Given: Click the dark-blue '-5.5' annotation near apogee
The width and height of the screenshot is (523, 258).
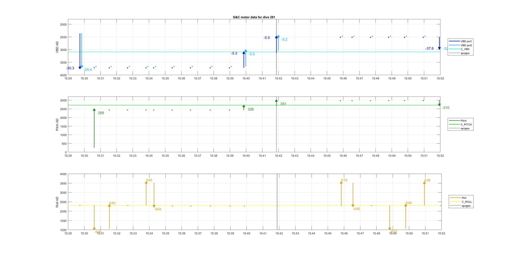Looking at the screenshot, I should (266, 38).
